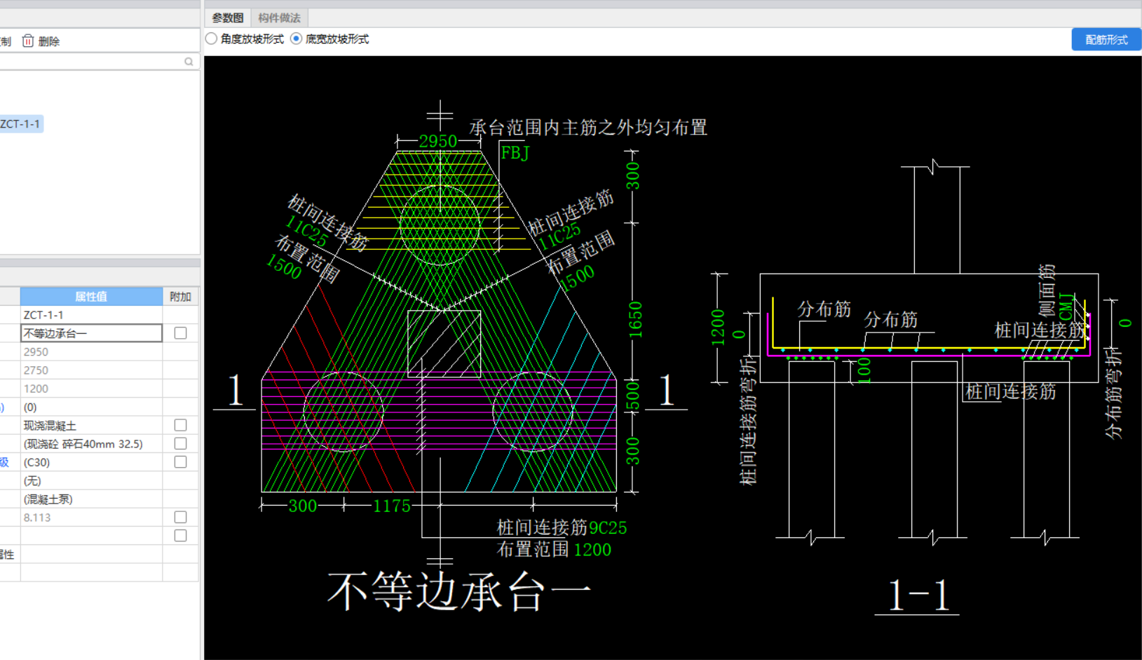Click the green 2950 dimension at top
This screenshot has height=660, width=1142.
(x=438, y=141)
